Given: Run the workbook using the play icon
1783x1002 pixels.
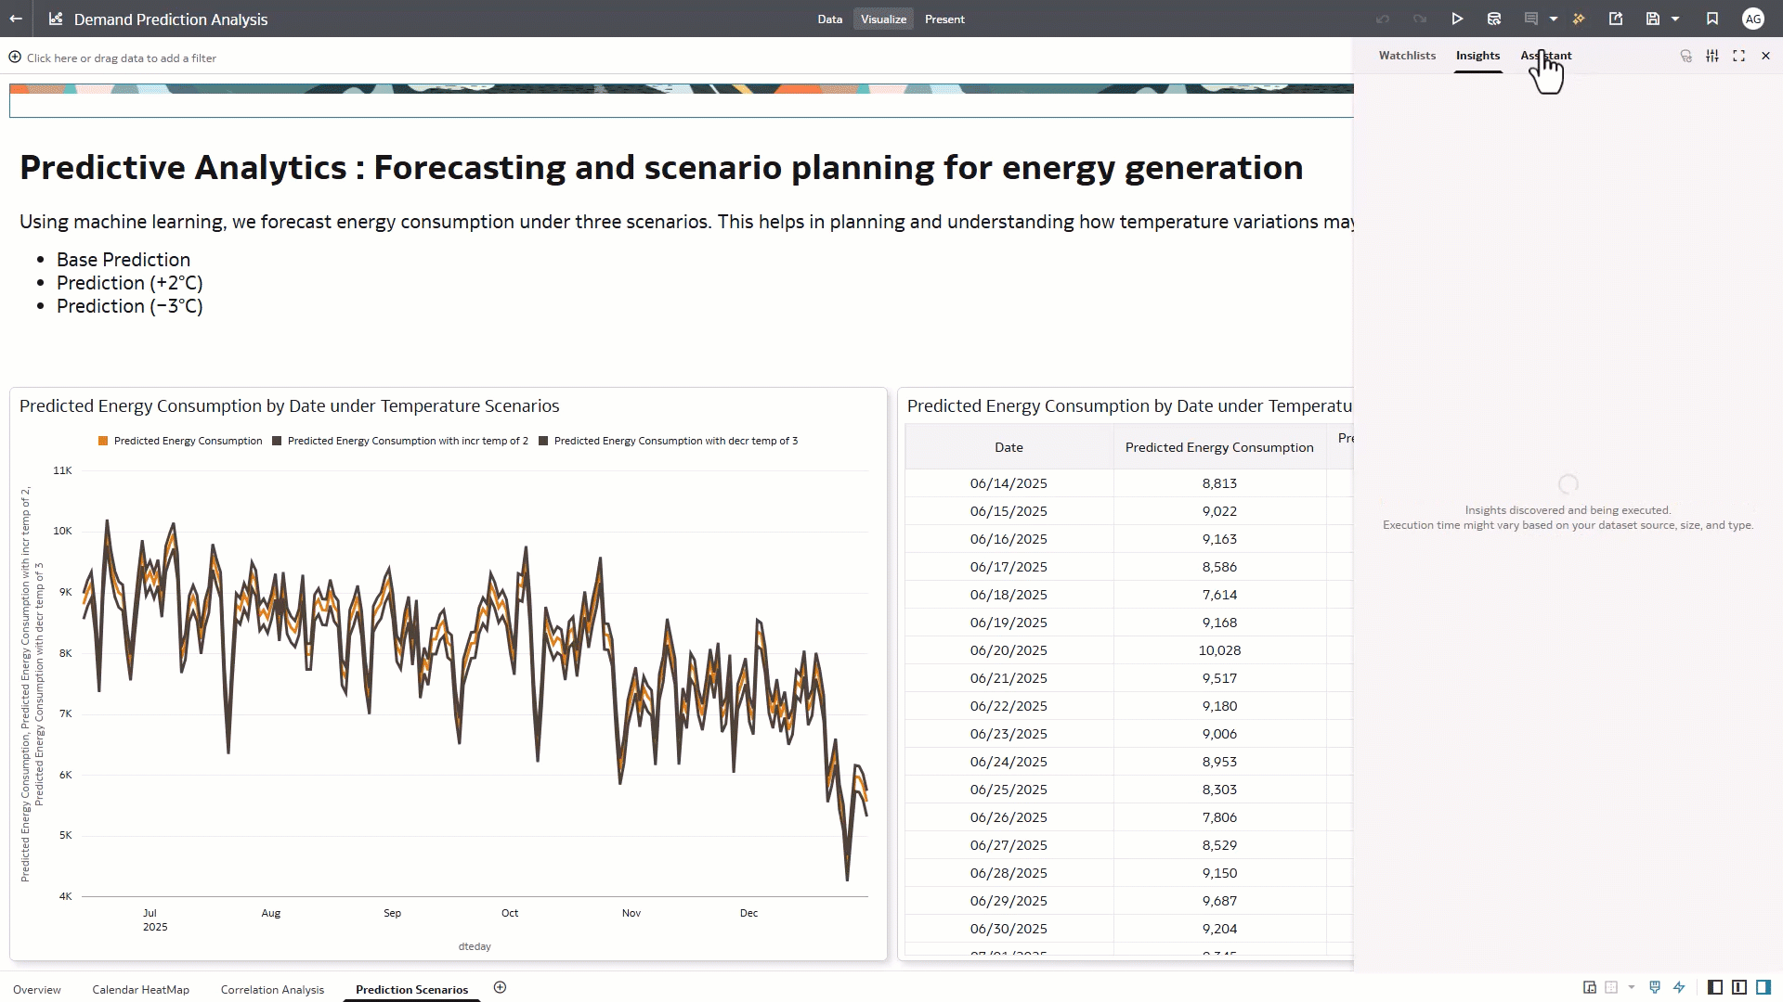Looking at the screenshot, I should pos(1456,19).
